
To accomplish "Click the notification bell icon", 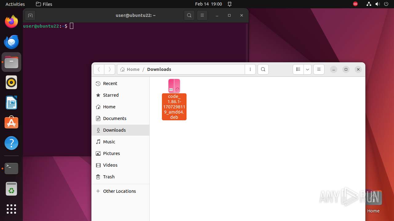I will tap(230, 4).
